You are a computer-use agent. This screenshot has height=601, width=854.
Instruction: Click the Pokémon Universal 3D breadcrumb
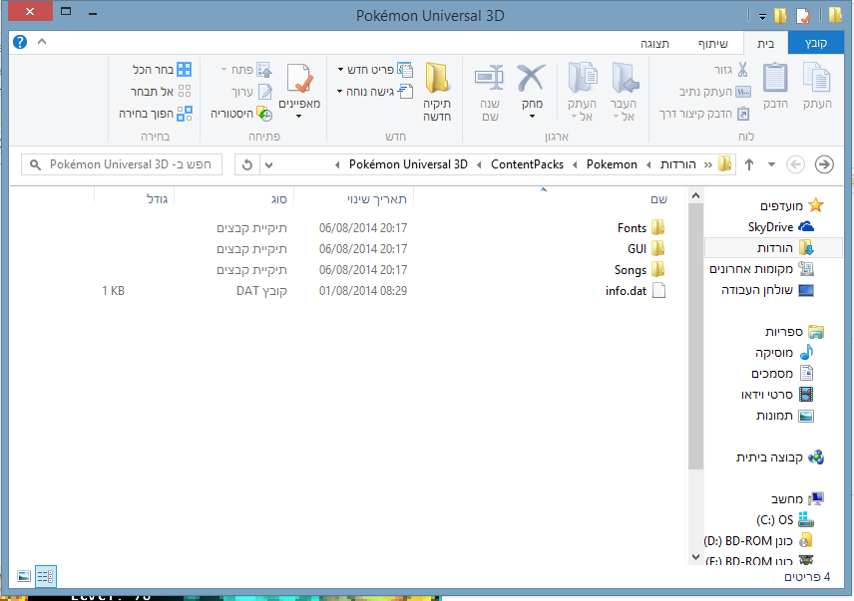tap(408, 164)
